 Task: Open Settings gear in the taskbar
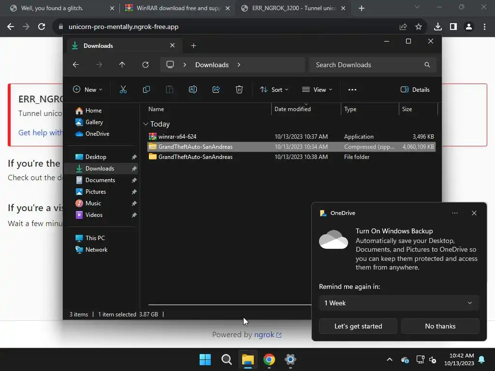(x=290, y=359)
